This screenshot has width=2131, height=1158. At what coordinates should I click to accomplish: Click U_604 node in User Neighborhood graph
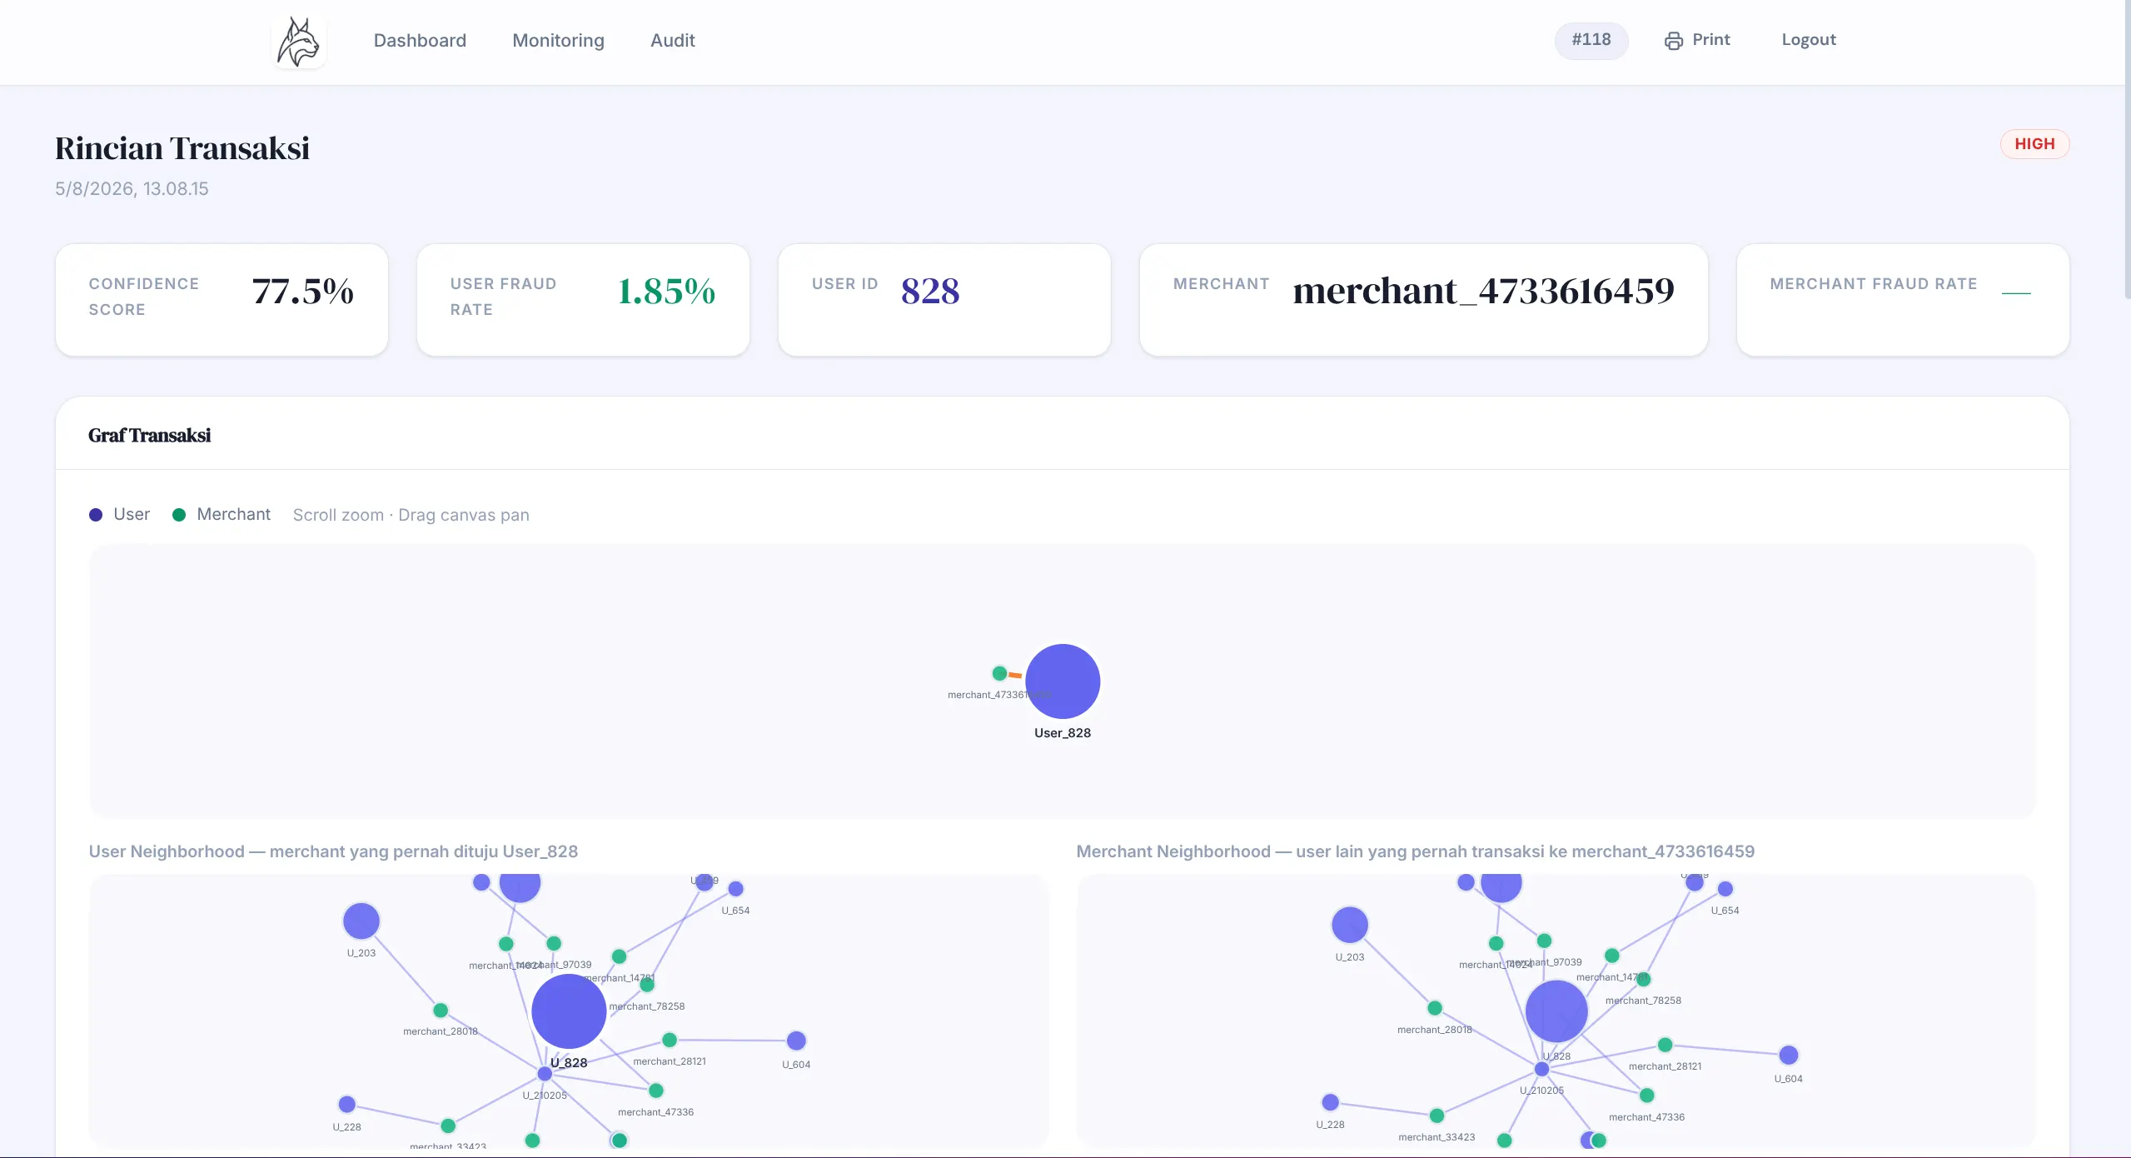click(795, 1041)
